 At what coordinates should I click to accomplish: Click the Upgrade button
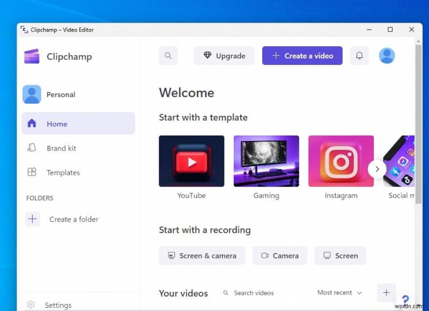(224, 55)
